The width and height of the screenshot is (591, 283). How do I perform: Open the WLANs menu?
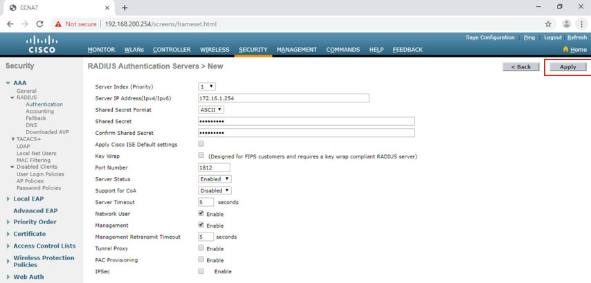point(134,49)
